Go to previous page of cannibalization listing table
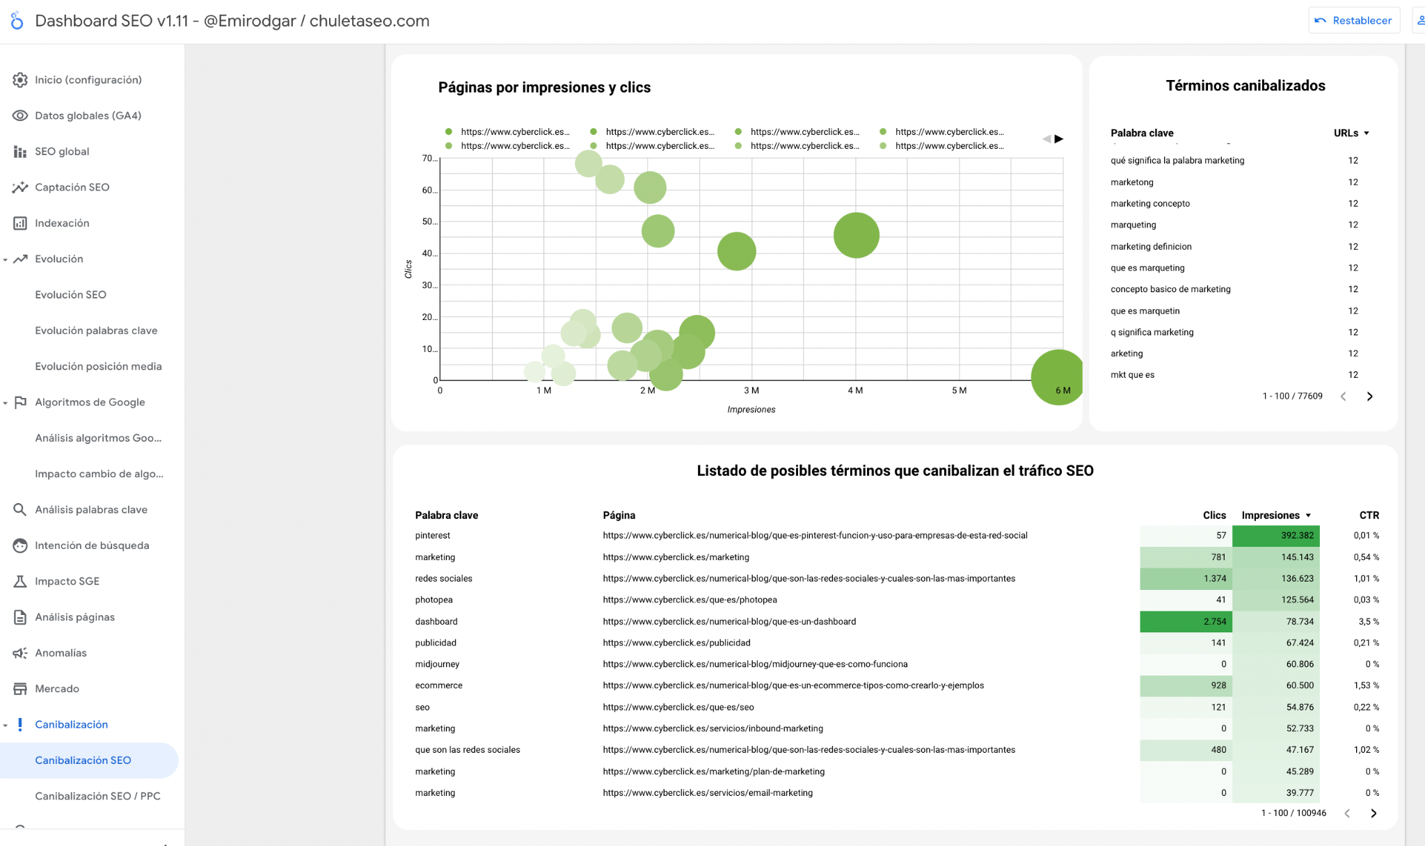The width and height of the screenshot is (1425, 846). [x=1347, y=813]
